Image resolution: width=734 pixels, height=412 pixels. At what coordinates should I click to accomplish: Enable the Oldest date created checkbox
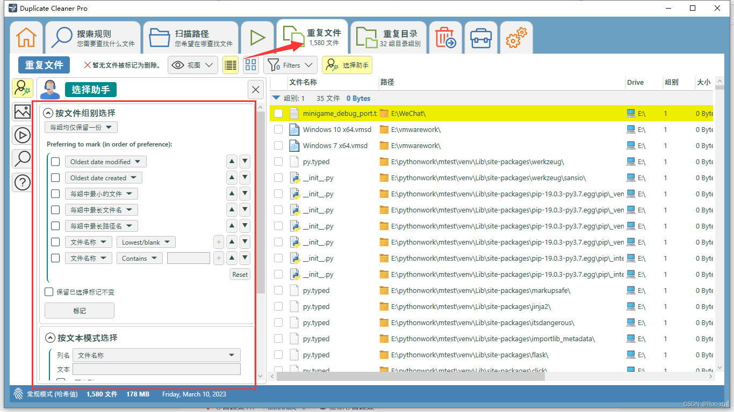(x=55, y=178)
